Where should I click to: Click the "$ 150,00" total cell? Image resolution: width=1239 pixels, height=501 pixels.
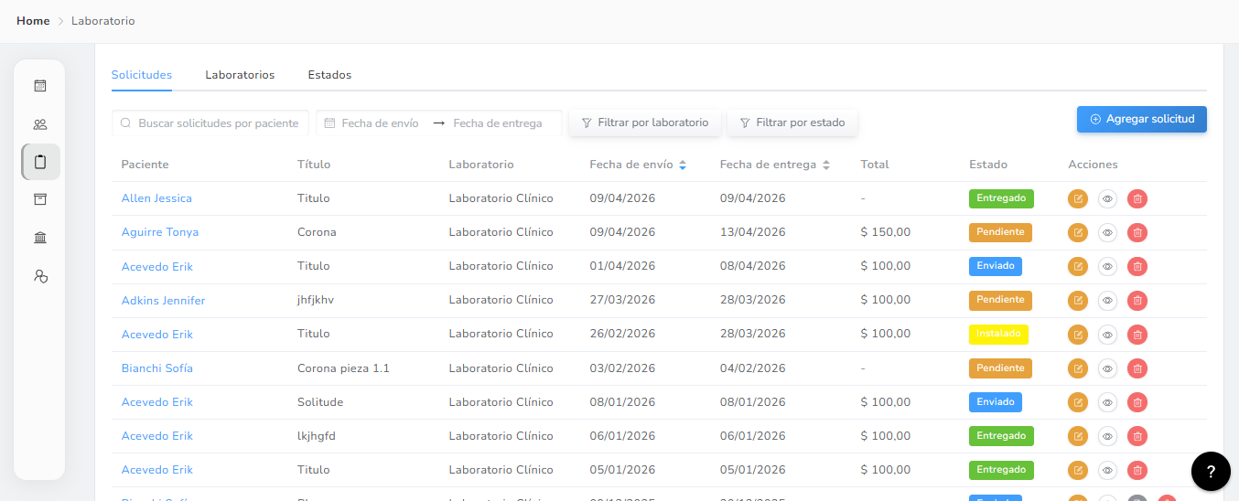pyautogui.click(x=886, y=232)
